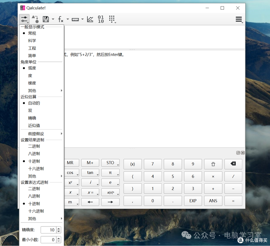Open the mode settings toolbar icon
270x246 pixels.
coord(24,19)
